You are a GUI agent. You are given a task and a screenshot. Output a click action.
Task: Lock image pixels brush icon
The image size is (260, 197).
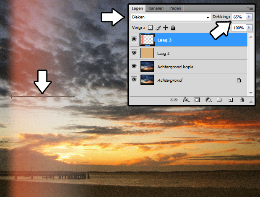click(158, 28)
